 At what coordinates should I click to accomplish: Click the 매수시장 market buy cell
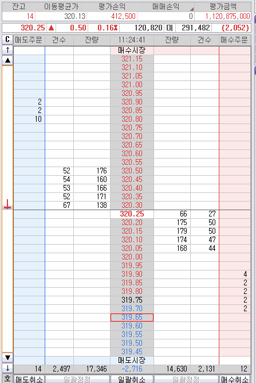point(132,51)
